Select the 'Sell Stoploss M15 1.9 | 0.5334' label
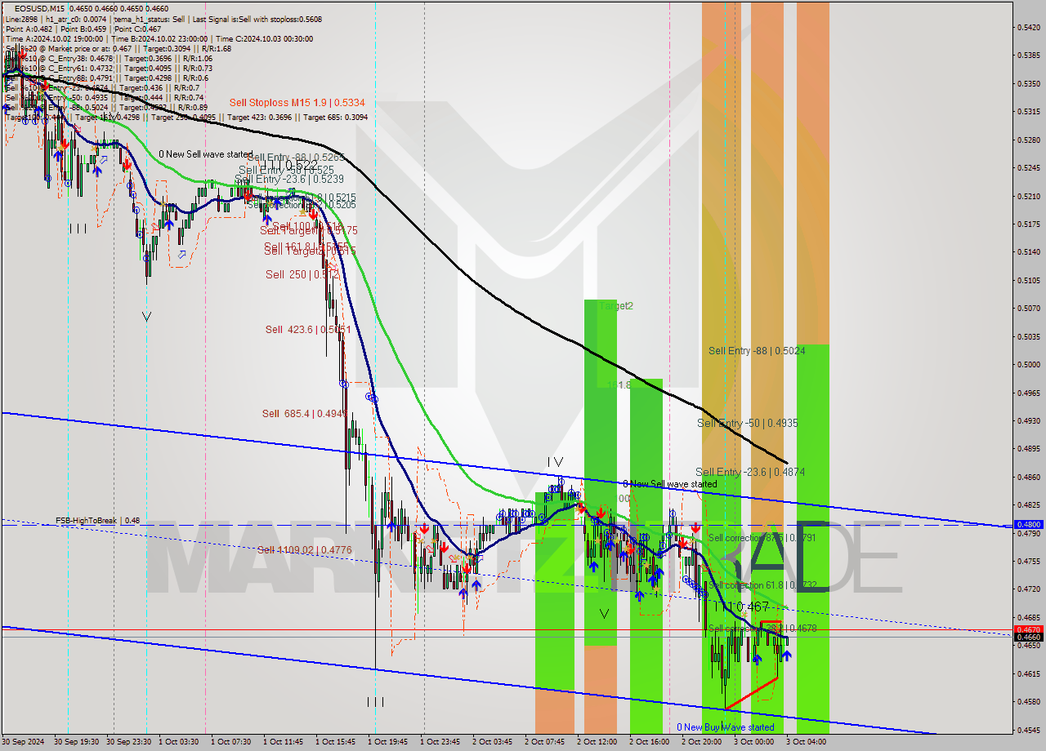The width and height of the screenshot is (1046, 751). [297, 102]
